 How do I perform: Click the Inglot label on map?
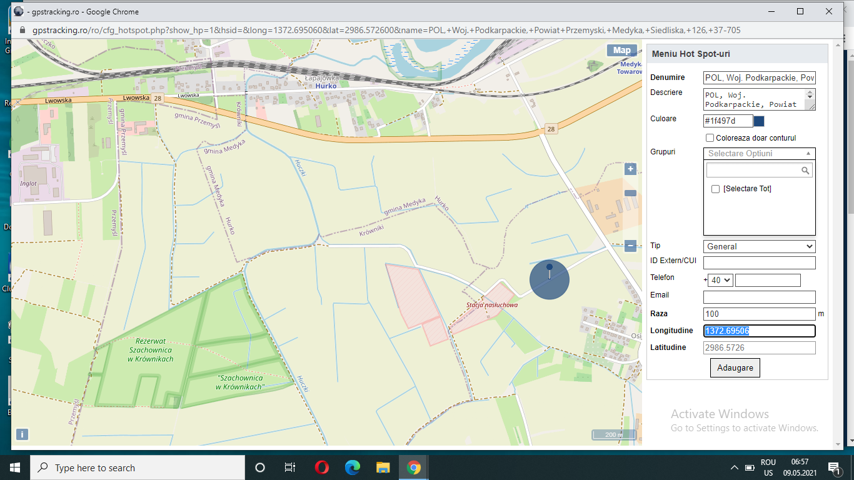pos(28,183)
